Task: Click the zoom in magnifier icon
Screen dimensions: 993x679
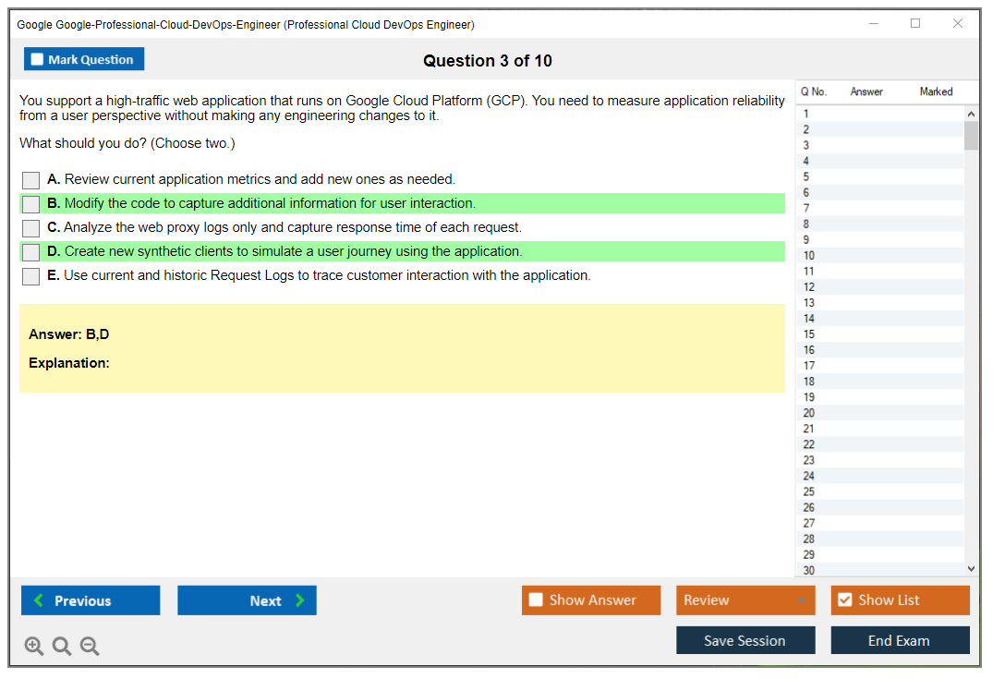Action: tap(34, 647)
